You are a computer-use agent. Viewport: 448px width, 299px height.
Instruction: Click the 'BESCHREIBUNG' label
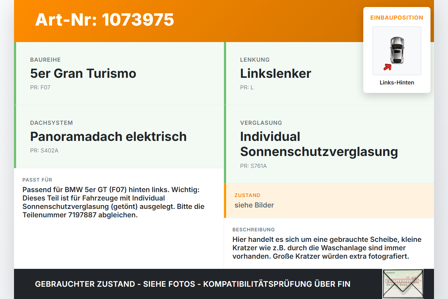tap(254, 230)
